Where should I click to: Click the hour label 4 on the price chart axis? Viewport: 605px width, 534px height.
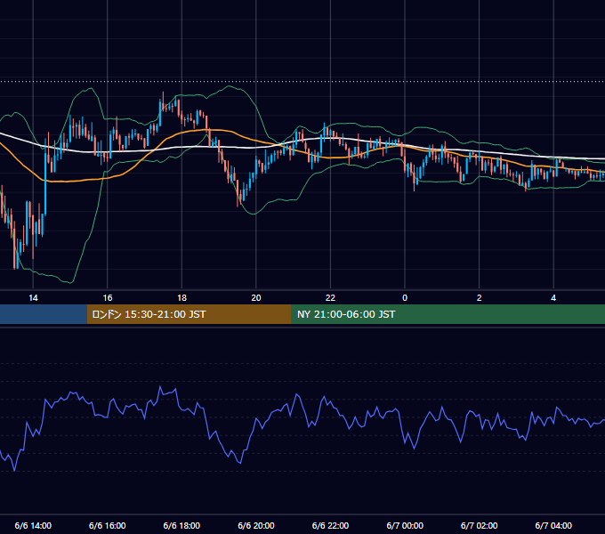553,298
